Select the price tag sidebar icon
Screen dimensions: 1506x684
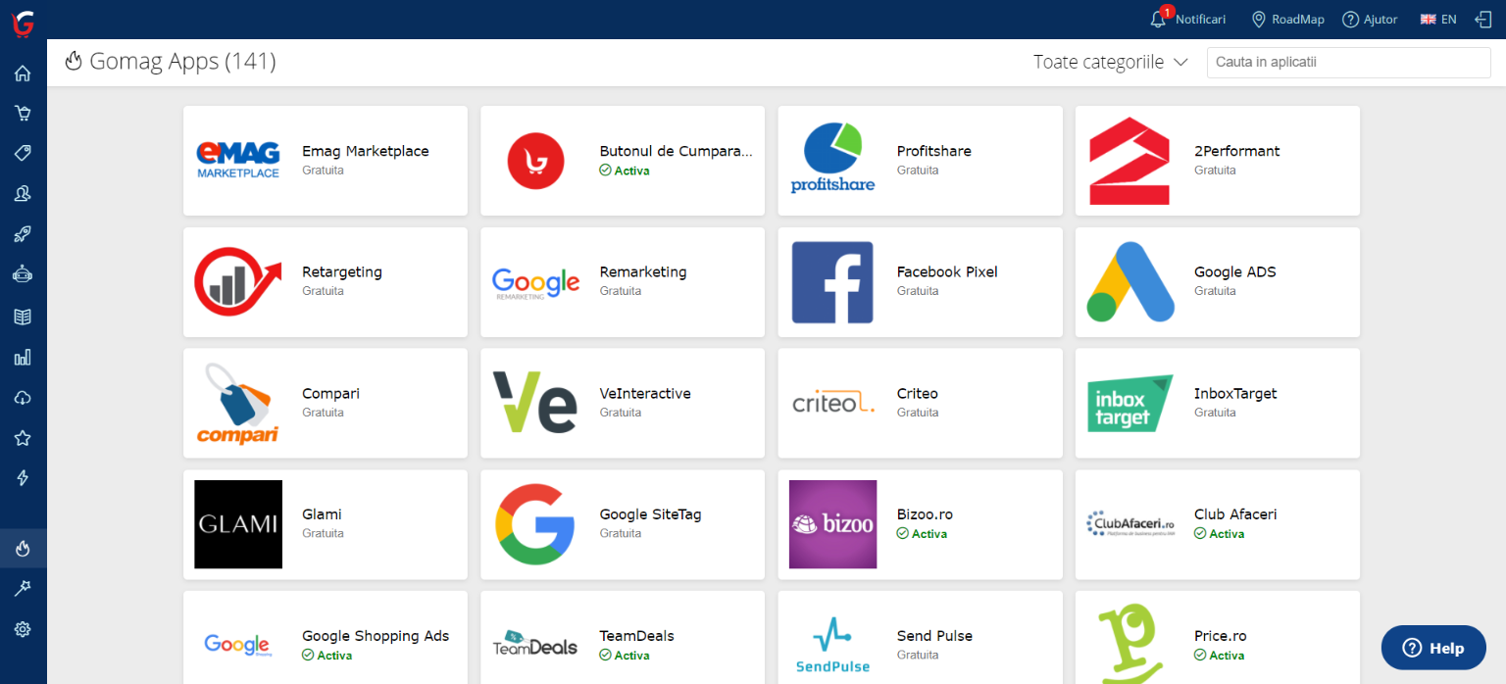(x=23, y=153)
